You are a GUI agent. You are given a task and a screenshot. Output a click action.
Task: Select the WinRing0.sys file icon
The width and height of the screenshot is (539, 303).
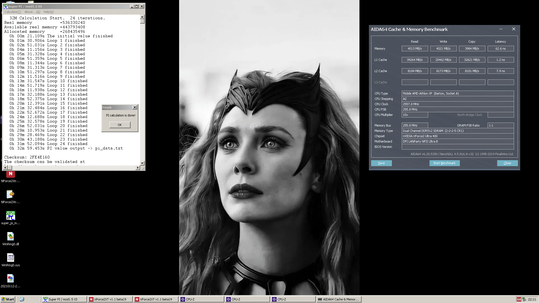click(10, 258)
